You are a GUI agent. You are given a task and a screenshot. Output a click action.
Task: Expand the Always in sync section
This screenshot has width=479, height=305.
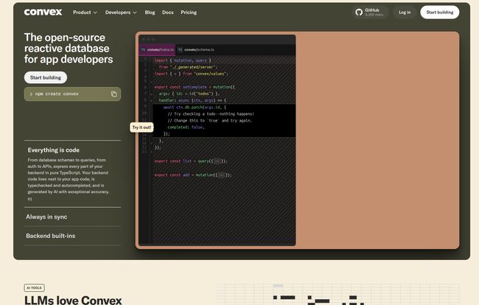tap(46, 217)
